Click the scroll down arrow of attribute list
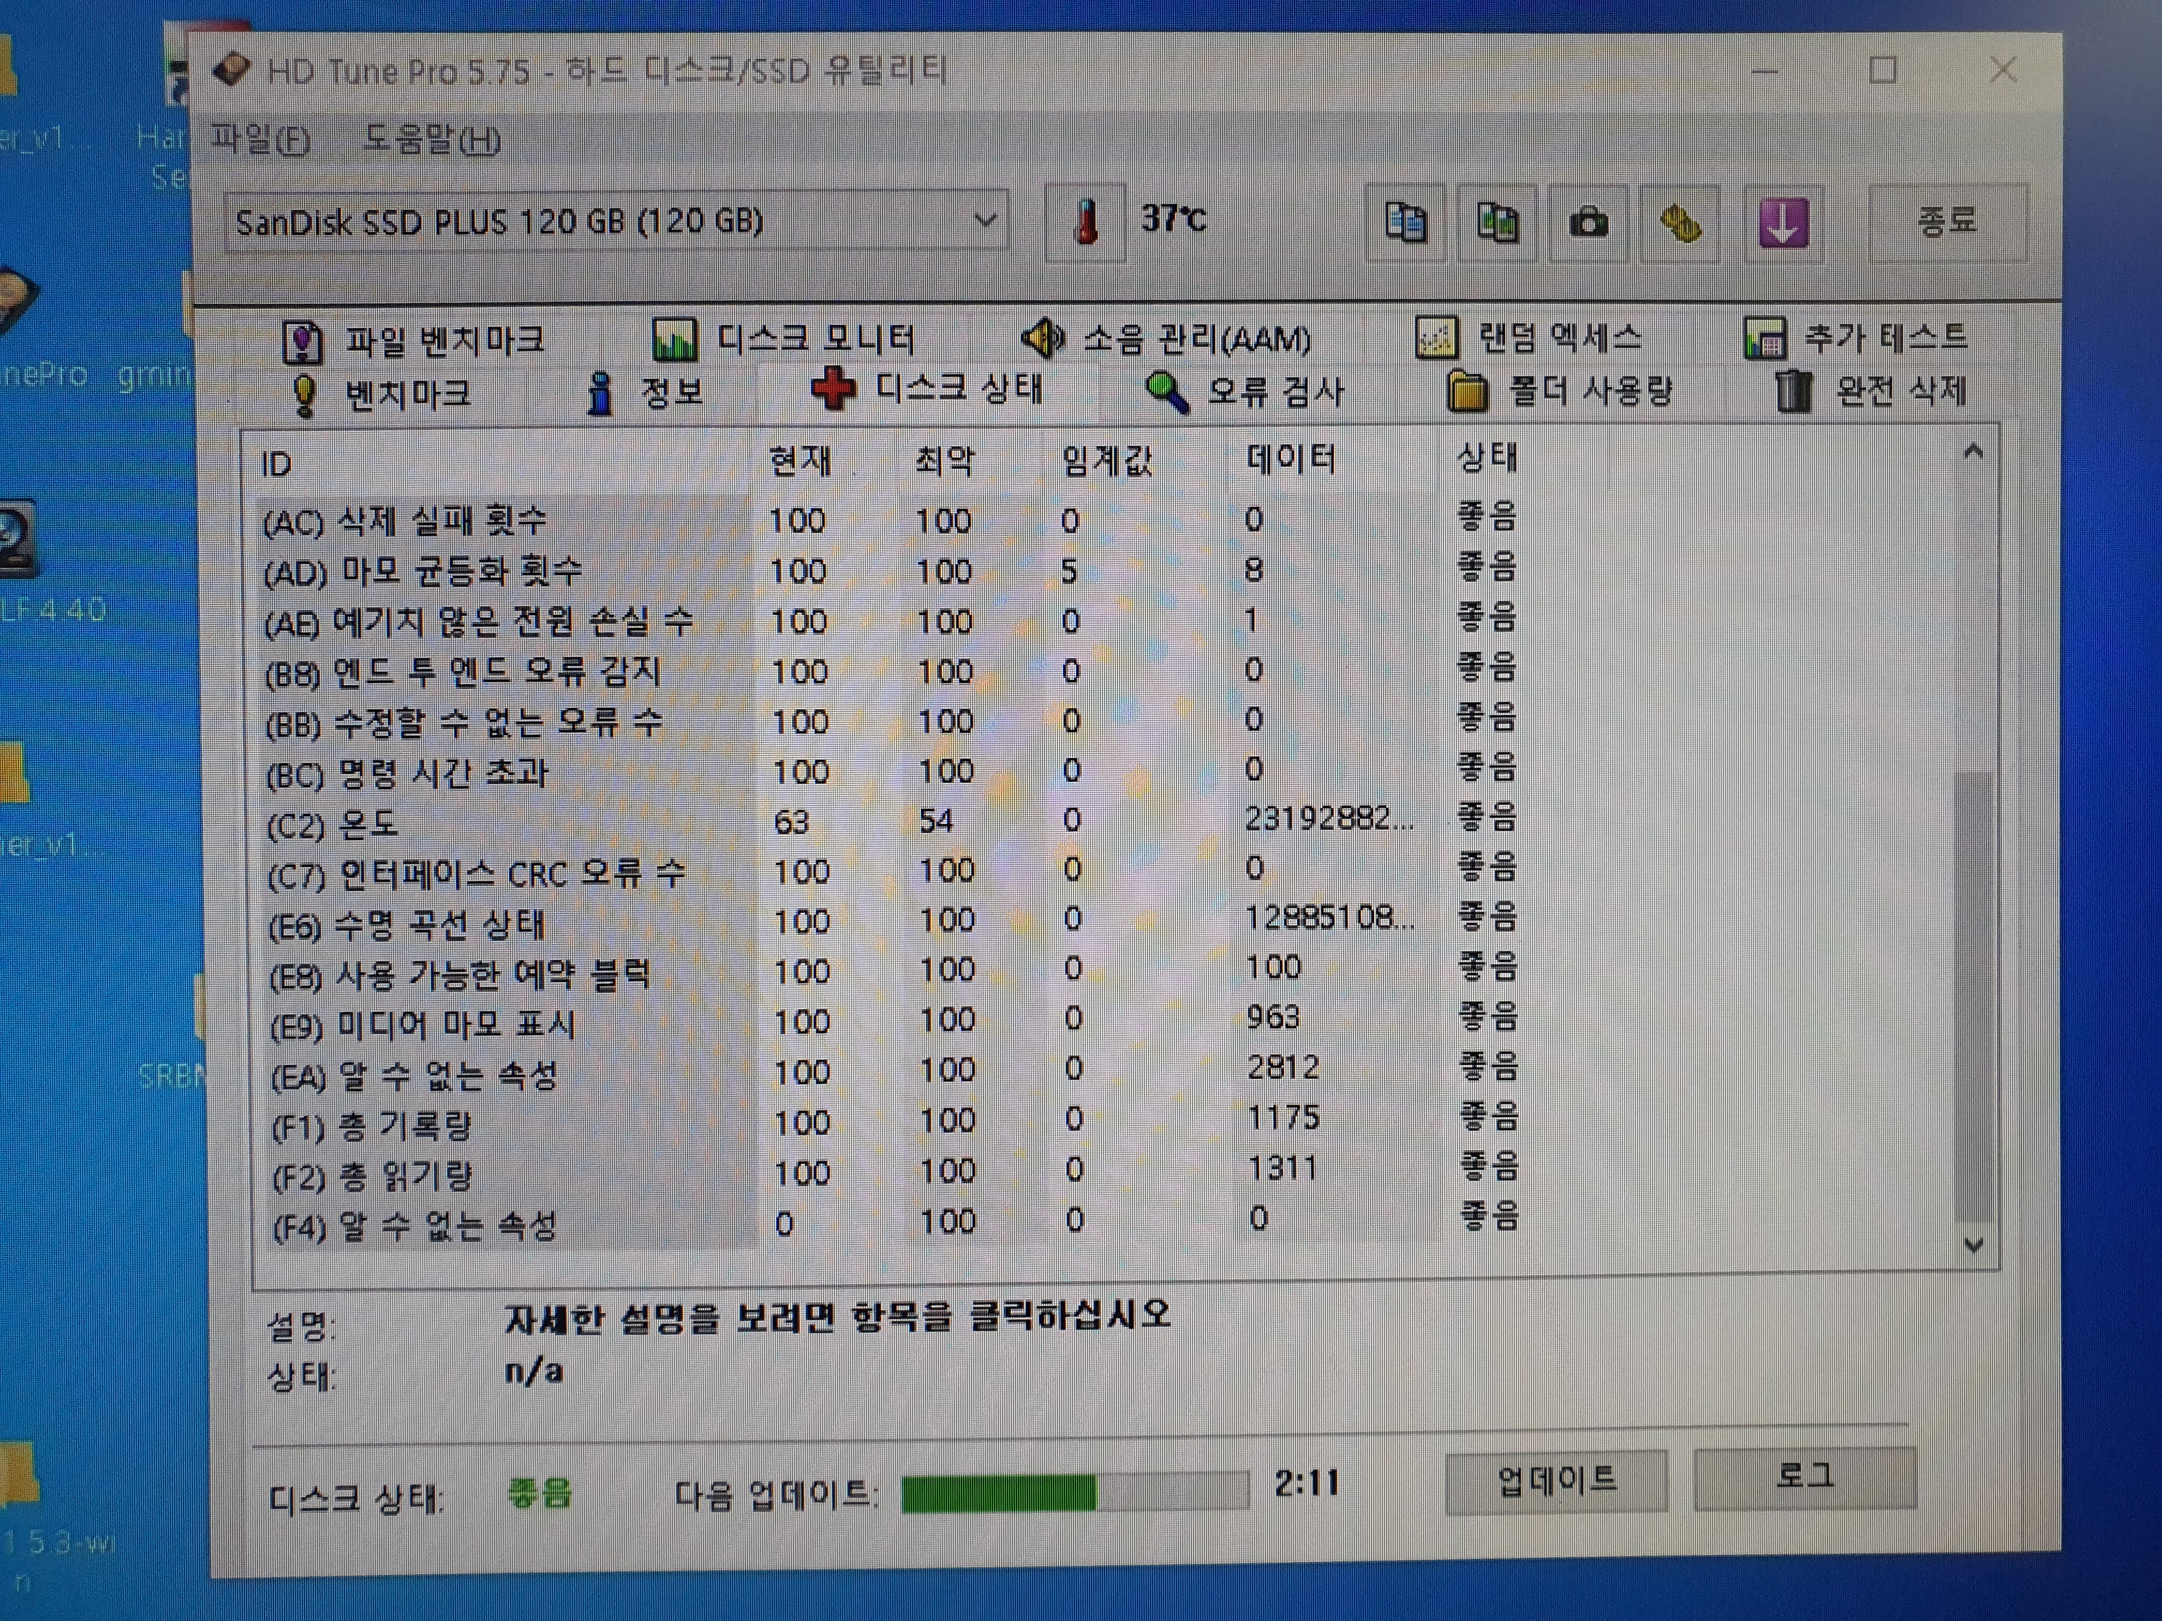 (1974, 1245)
